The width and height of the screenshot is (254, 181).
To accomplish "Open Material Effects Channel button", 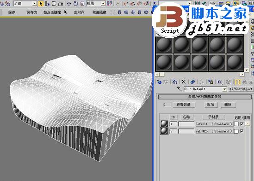I will coord(219,82).
